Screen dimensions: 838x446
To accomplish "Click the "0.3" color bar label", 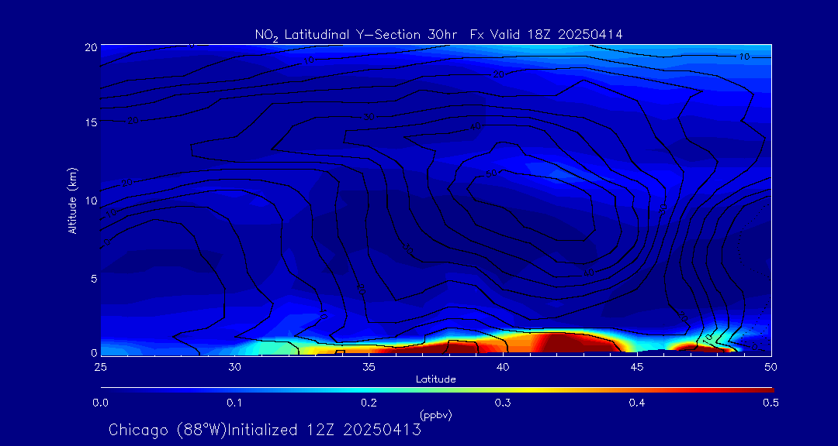I will [x=502, y=403].
